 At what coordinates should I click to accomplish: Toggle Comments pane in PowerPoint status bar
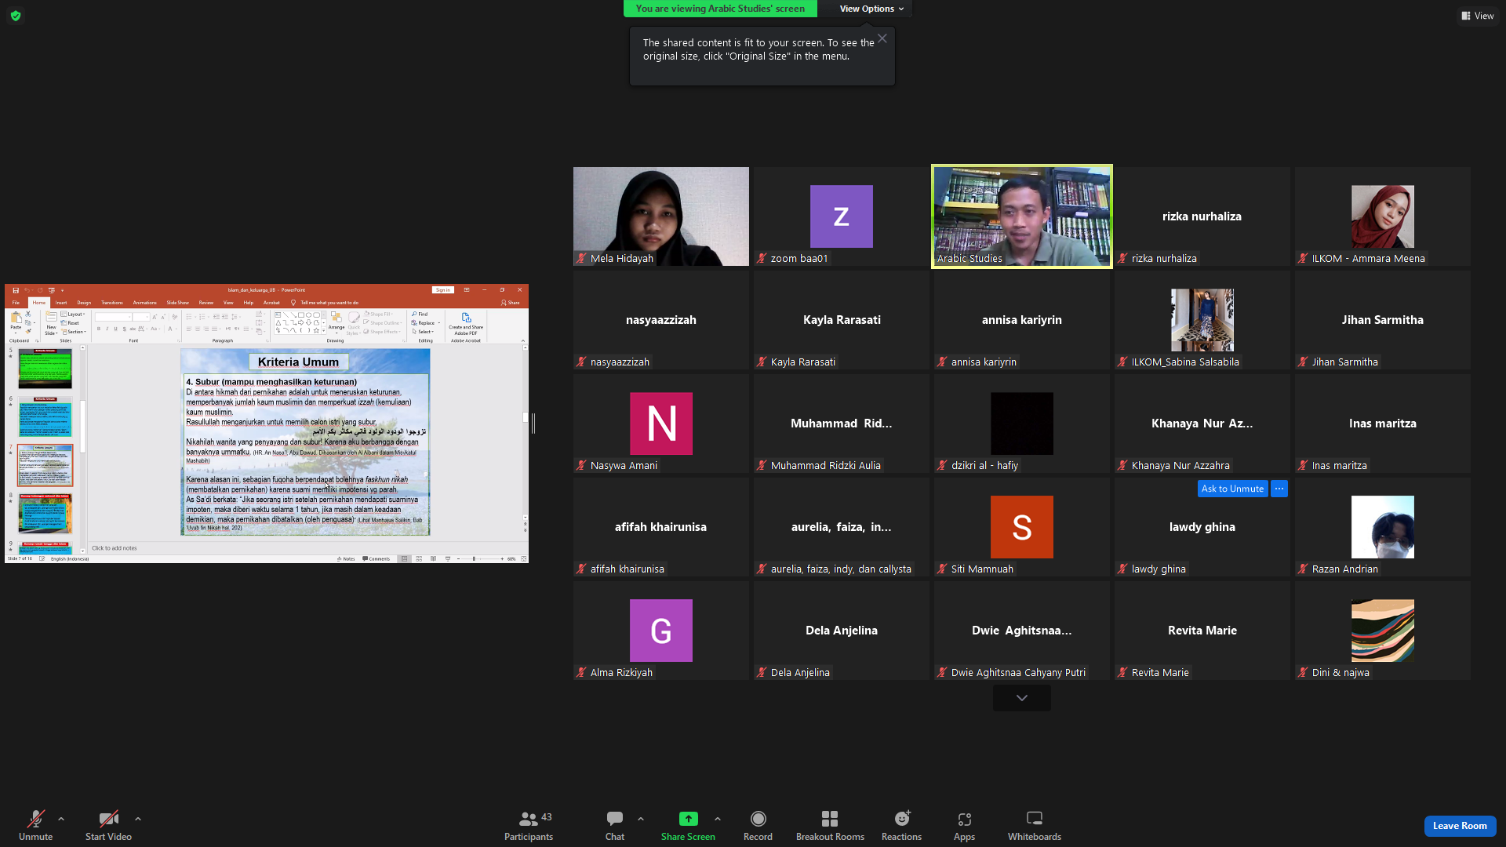coord(376,559)
